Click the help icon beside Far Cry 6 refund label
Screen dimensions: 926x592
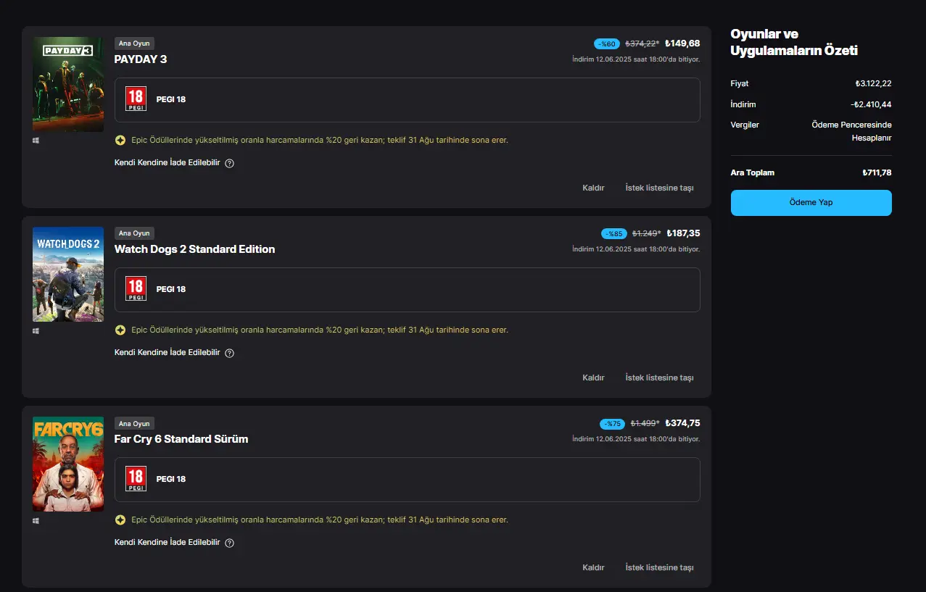[230, 543]
